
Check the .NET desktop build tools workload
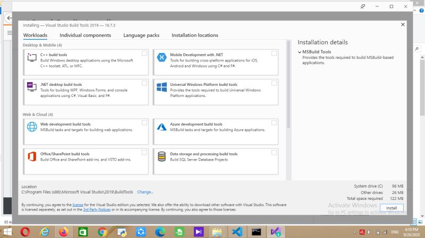(x=144, y=83)
